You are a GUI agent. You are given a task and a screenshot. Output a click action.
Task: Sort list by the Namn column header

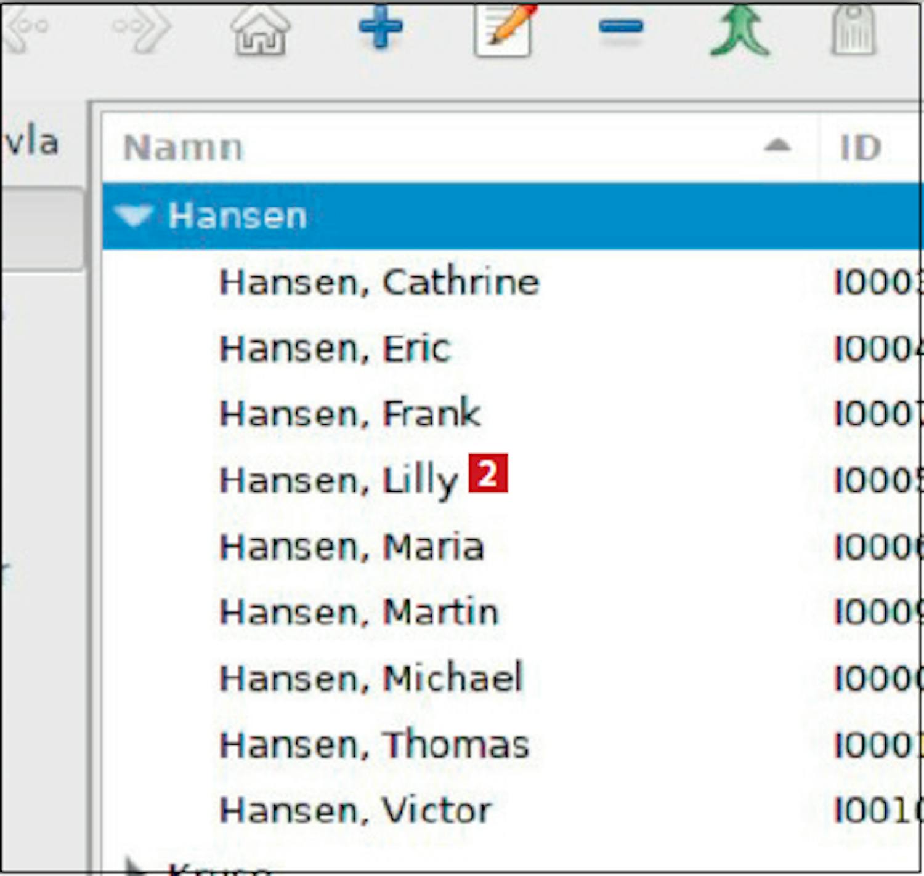(x=184, y=148)
